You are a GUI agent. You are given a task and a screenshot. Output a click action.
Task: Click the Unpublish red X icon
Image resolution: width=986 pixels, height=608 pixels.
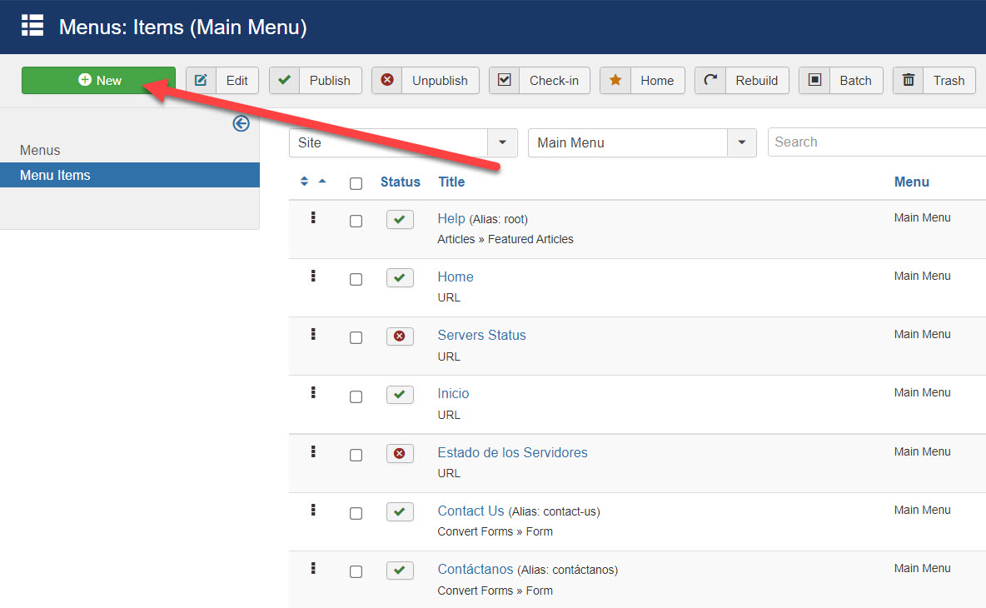coord(387,81)
